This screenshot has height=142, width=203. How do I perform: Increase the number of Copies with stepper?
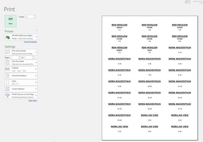tap(34, 16)
